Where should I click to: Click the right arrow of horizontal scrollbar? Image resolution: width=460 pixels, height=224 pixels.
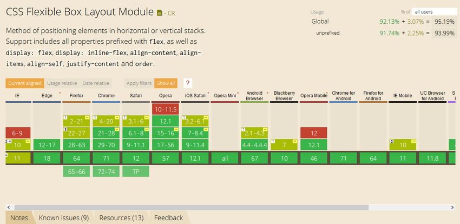(x=452, y=207)
